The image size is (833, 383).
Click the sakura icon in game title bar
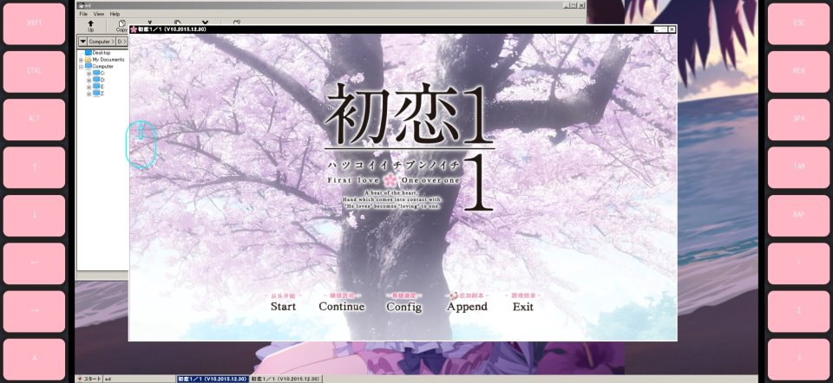[134, 29]
